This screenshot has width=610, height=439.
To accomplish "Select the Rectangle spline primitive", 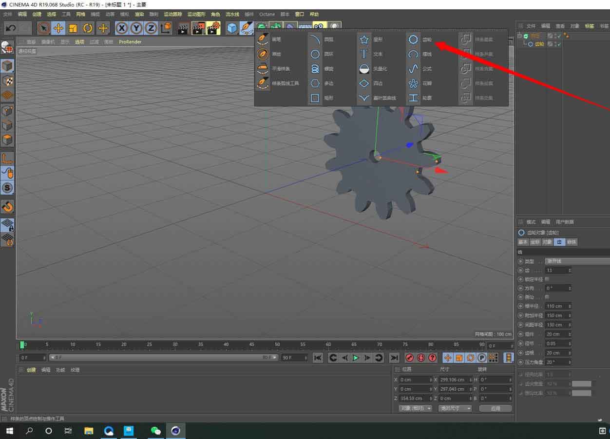I will pos(315,98).
